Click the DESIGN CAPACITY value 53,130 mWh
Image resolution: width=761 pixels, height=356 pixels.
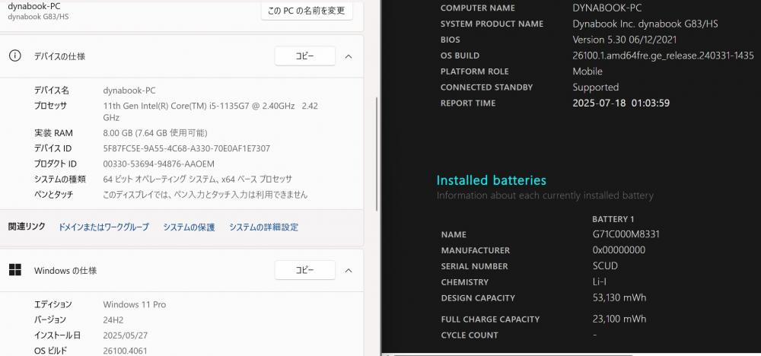pyautogui.click(x=619, y=297)
